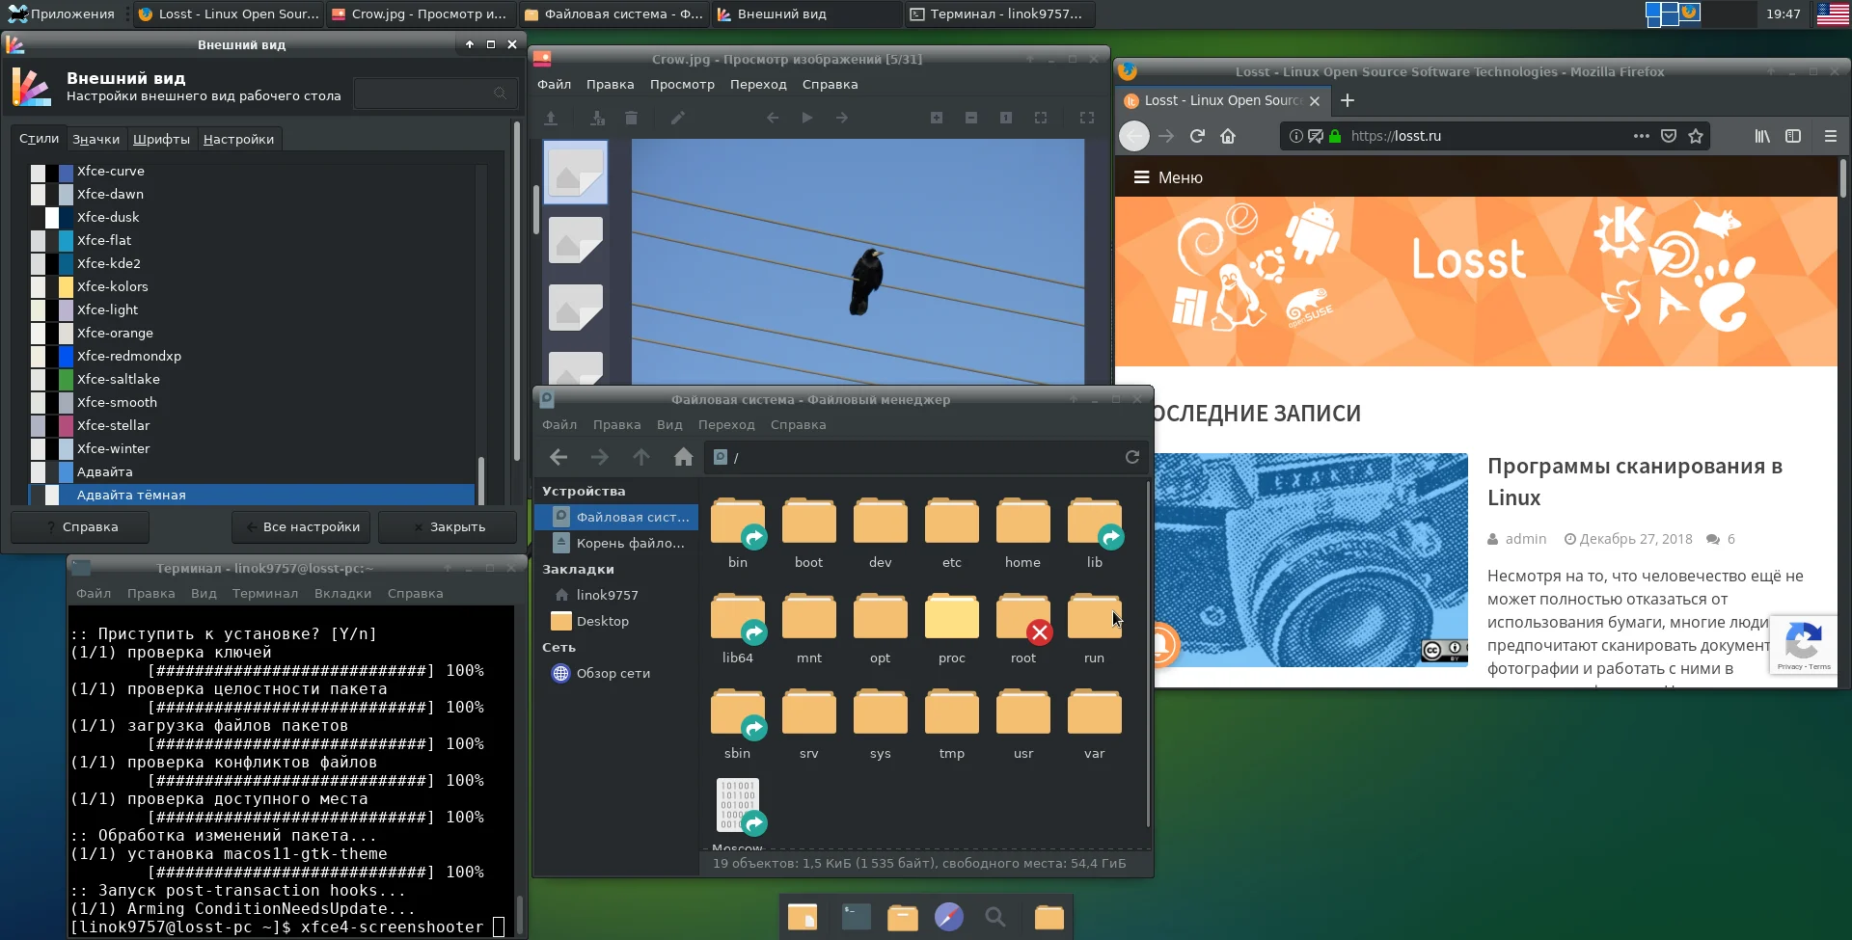Image resolution: width=1852 pixels, height=940 pixels.
Task: Select the Xfce-orange theme color swatch
Action: point(52,333)
